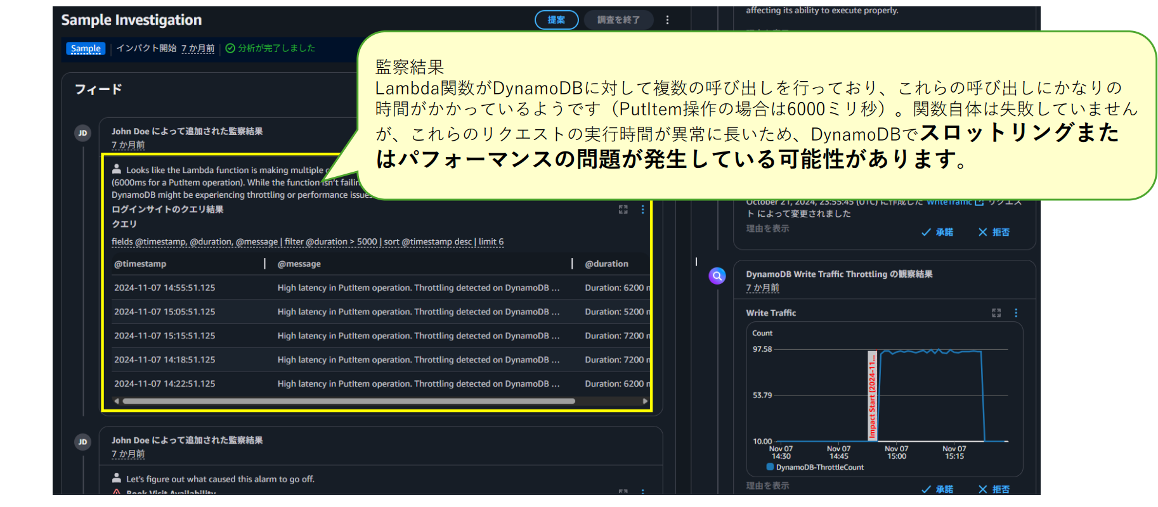Click the 7か月前 timestamp of DynamoDB observation
The image size is (1158, 507).
click(762, 288)
